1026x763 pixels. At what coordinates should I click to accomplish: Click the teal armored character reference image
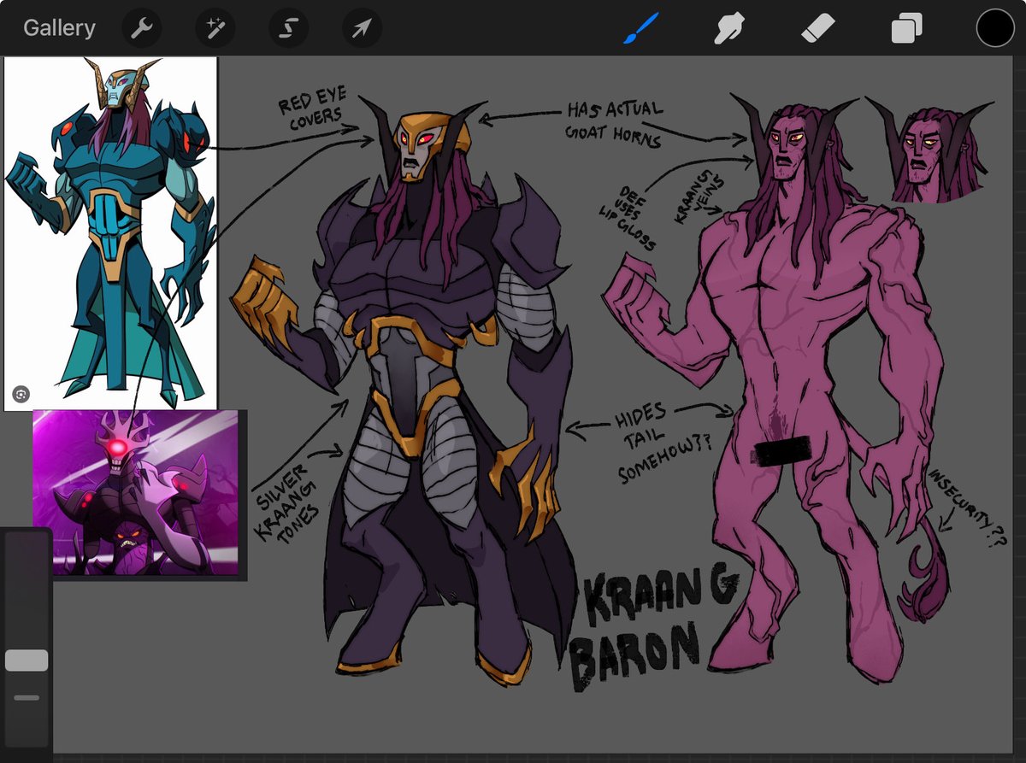click(110, 233)
